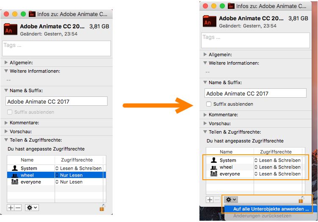Select 'wheel' name in right window list
This screenshot has height=222, width=318.
tap(226, 167)
